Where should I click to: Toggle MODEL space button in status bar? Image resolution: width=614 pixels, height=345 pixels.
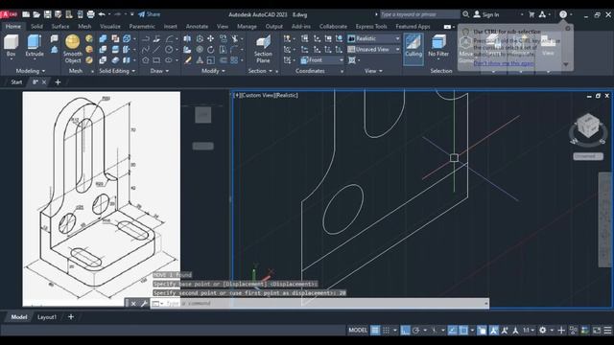tap(358, 331)
